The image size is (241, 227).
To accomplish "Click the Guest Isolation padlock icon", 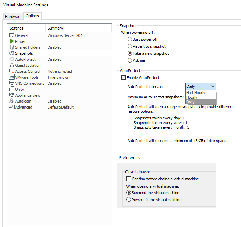I will [x=12, y=65].
